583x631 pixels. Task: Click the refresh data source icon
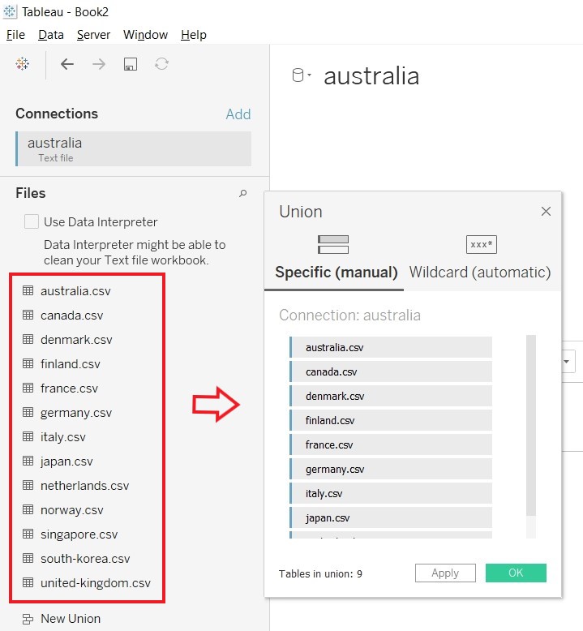point(161,64)
